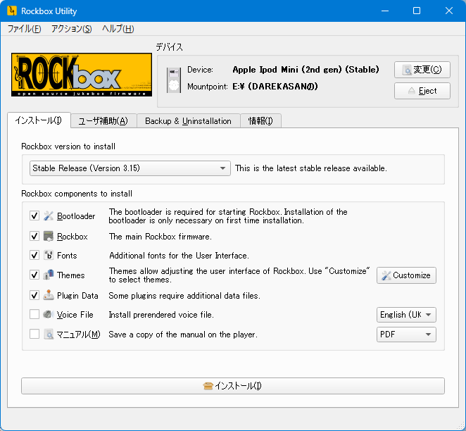Click the large インストール(I) install button
The image size is (466, 431).
(233, 386)
